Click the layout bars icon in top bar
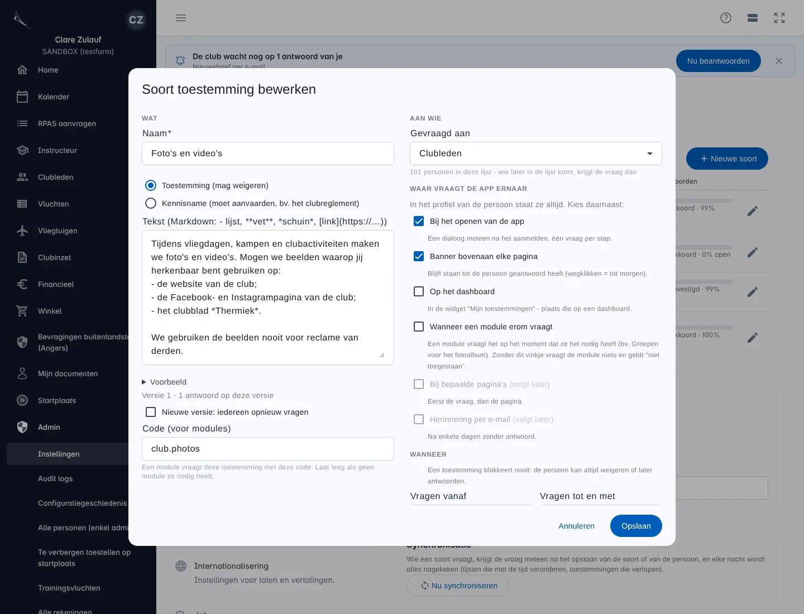This screenshot has width=804, height=614. (x=753, y=18)
